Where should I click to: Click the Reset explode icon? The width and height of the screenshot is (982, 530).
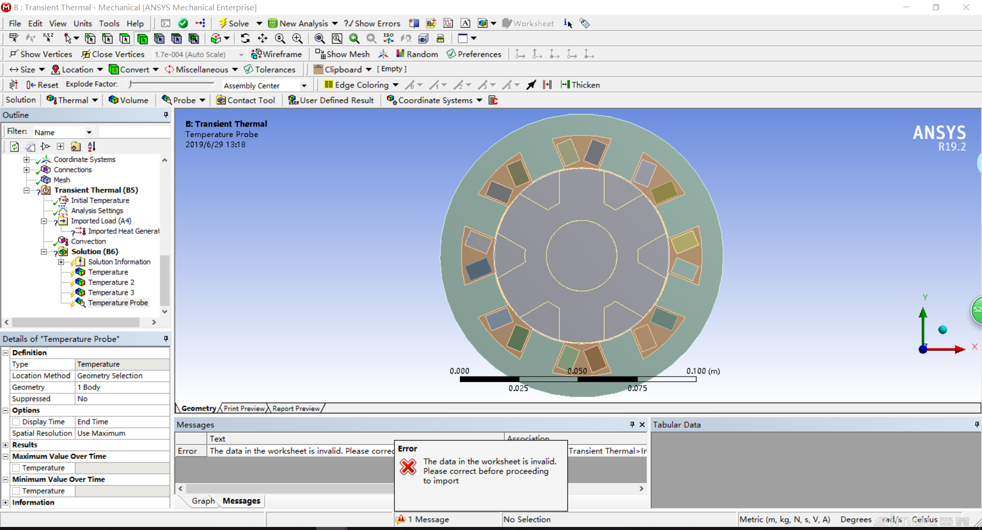[31, 84]
